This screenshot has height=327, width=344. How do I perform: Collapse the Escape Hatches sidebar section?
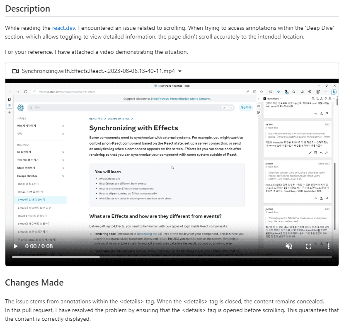click(41, 176)
